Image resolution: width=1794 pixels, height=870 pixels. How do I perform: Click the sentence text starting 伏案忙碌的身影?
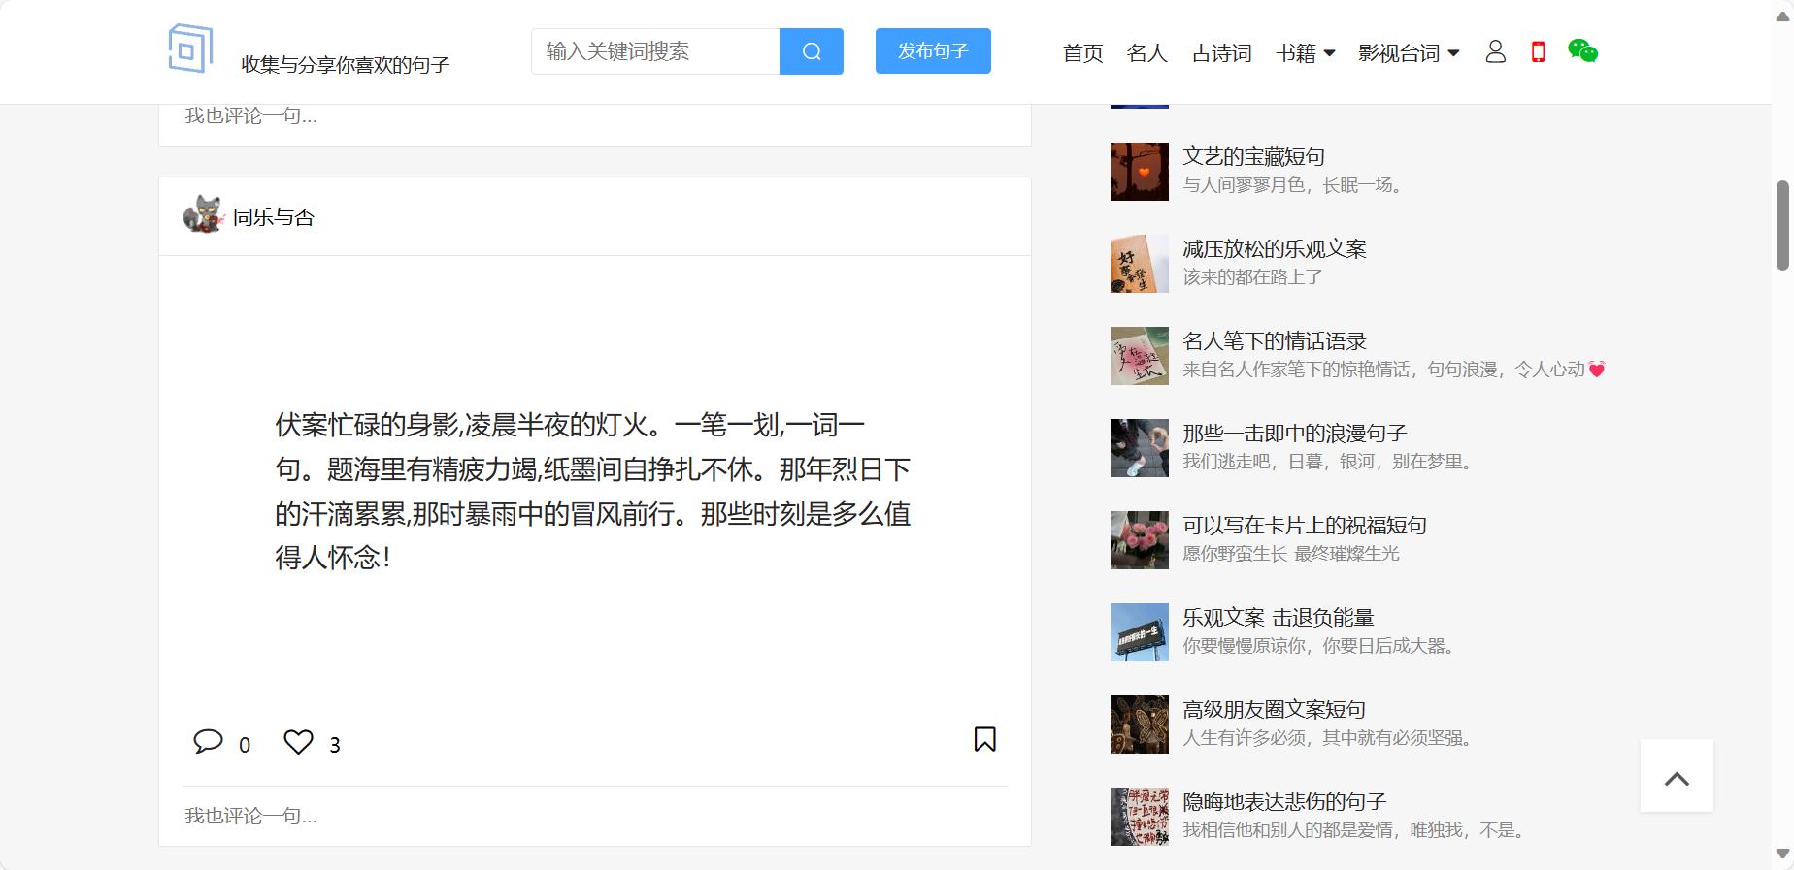point(593,491)
